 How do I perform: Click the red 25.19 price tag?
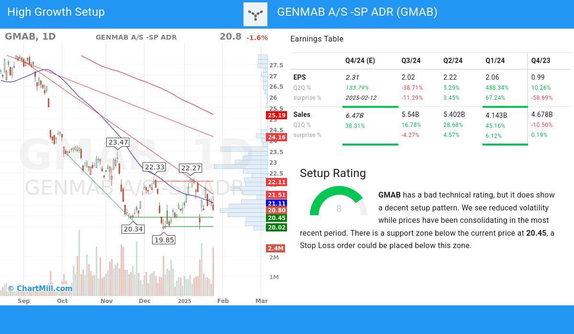(276, 115)
